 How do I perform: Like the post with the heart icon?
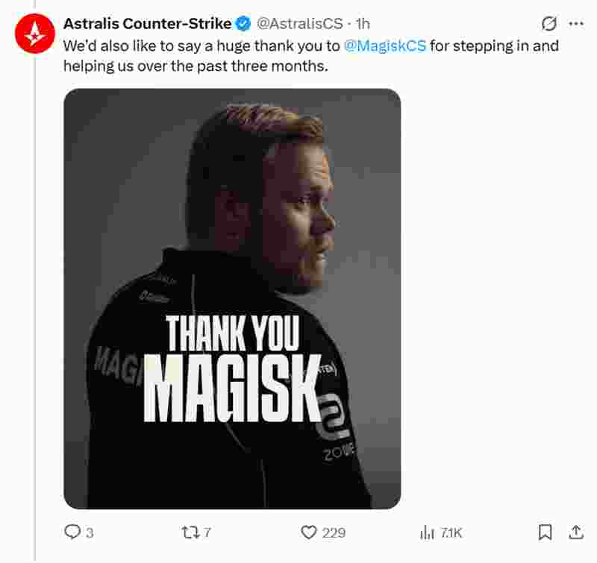click(309, 532)
